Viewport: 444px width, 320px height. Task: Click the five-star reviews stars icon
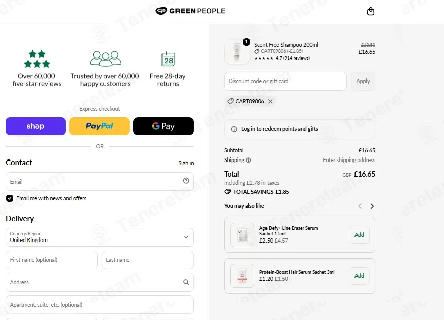coord(37,59)
